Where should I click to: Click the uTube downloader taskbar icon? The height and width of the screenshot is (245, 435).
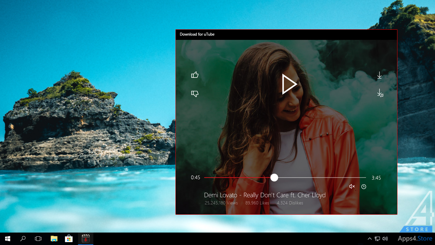click(x=86, y=239)
